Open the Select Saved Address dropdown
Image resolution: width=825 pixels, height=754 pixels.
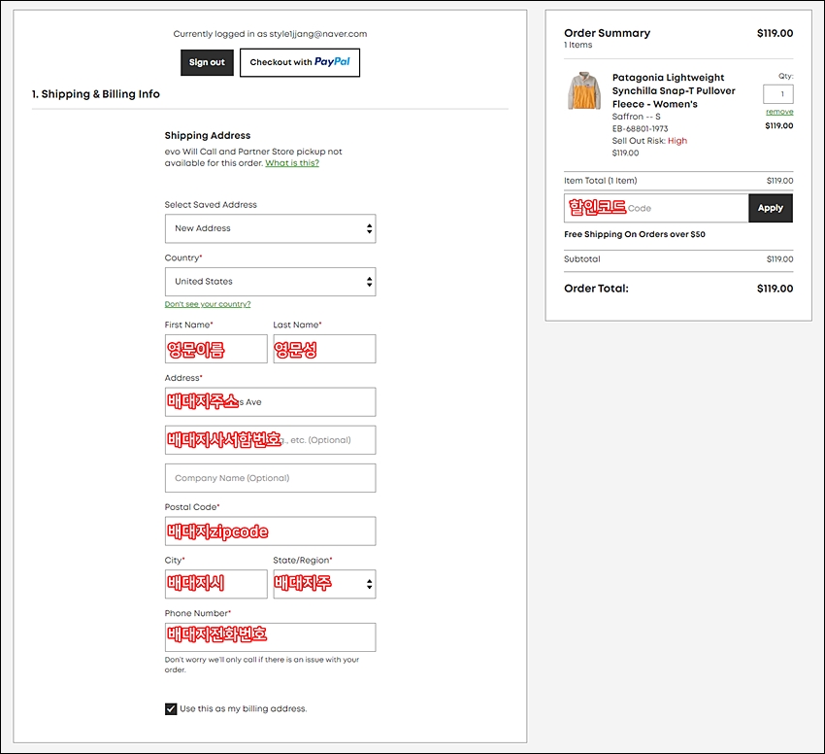coord(271,228)
